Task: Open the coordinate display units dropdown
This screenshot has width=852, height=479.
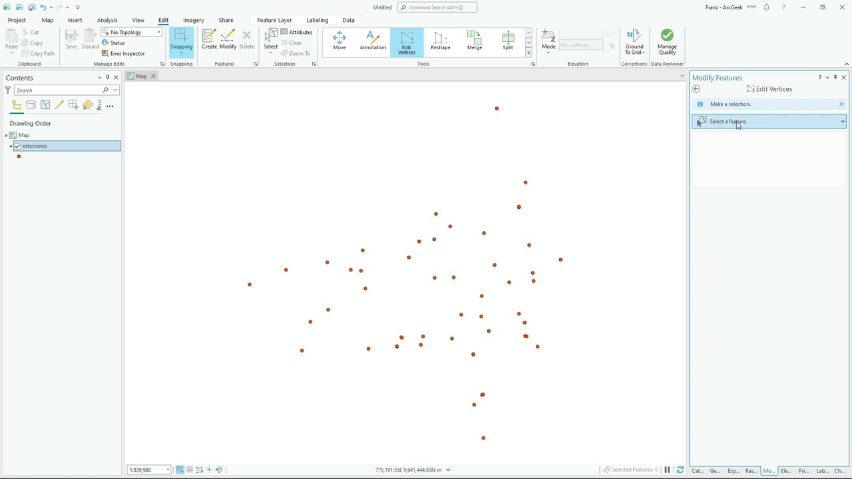Action: coord(448,470)
